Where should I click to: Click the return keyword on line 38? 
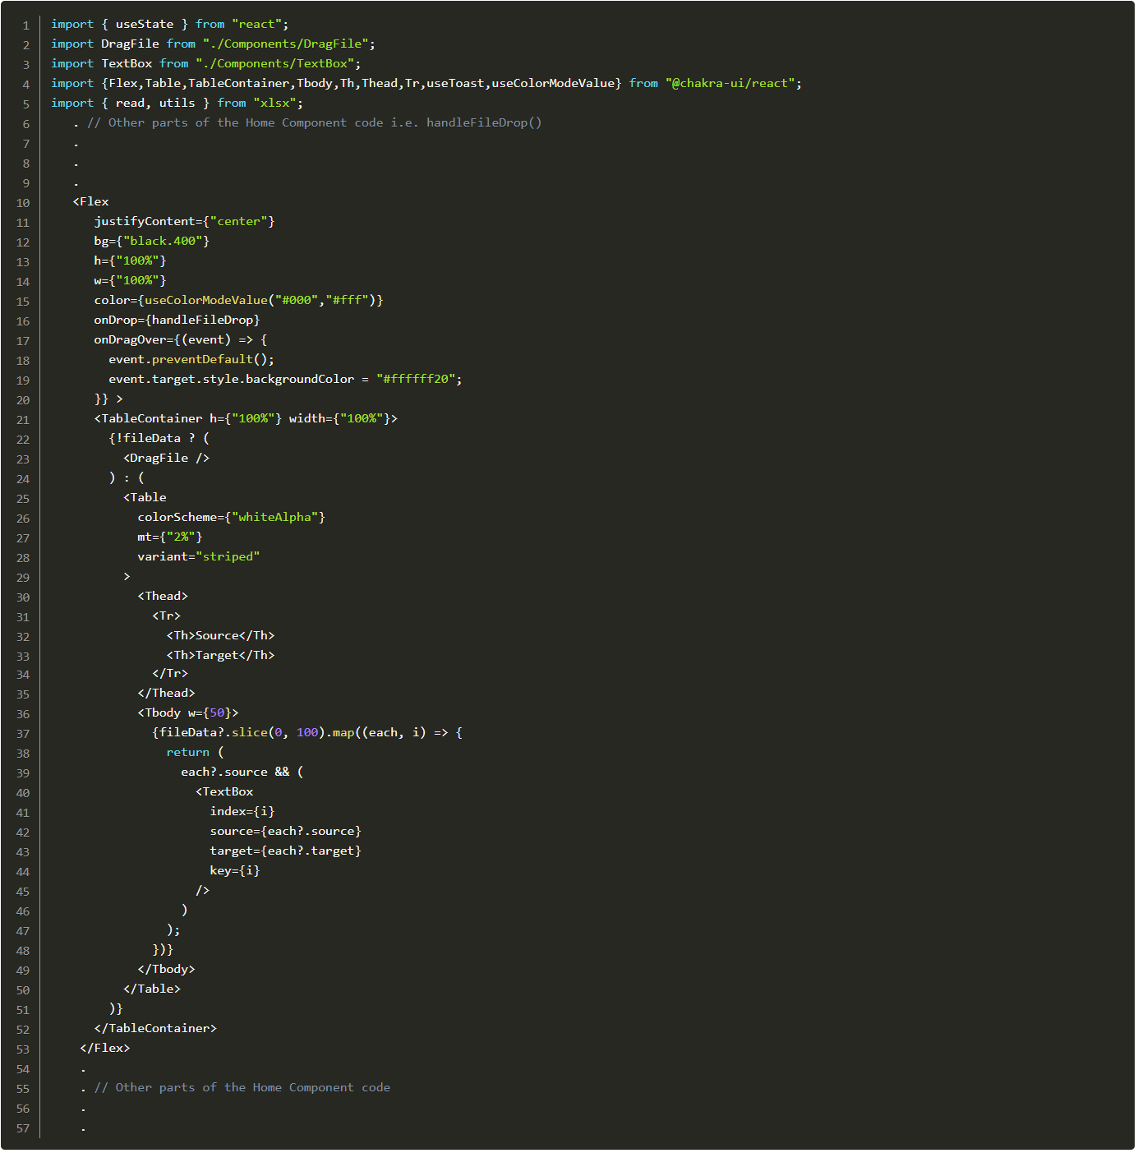point(188,752)
